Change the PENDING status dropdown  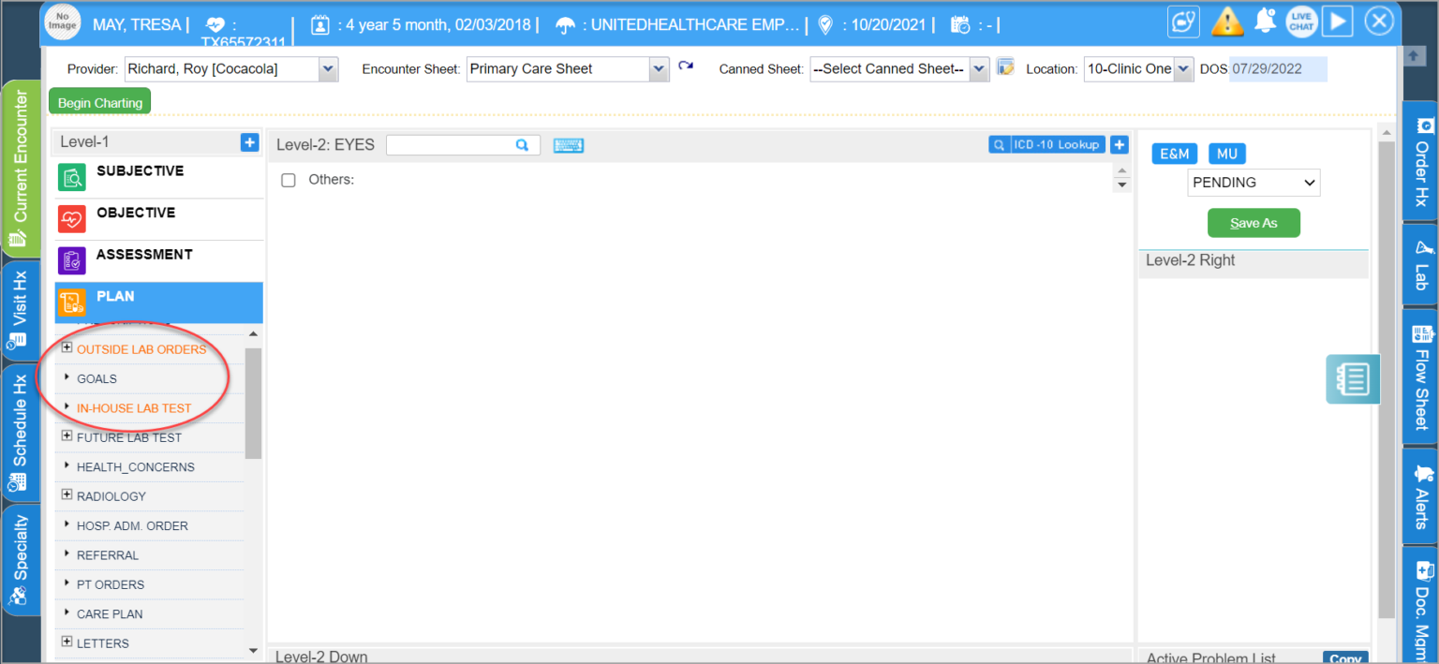pyautogui.click(x=1254, y=182)
